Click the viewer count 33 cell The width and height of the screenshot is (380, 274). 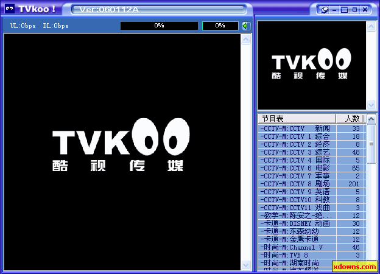pos(350,128)
